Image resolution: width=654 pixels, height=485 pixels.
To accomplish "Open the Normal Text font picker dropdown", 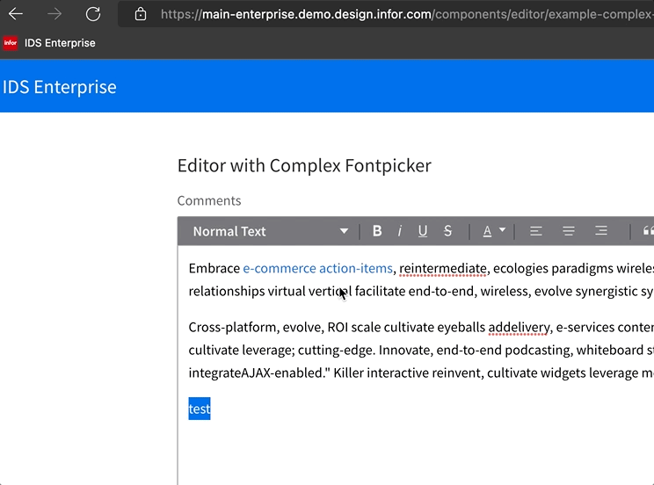I will (x=270, y=231).
